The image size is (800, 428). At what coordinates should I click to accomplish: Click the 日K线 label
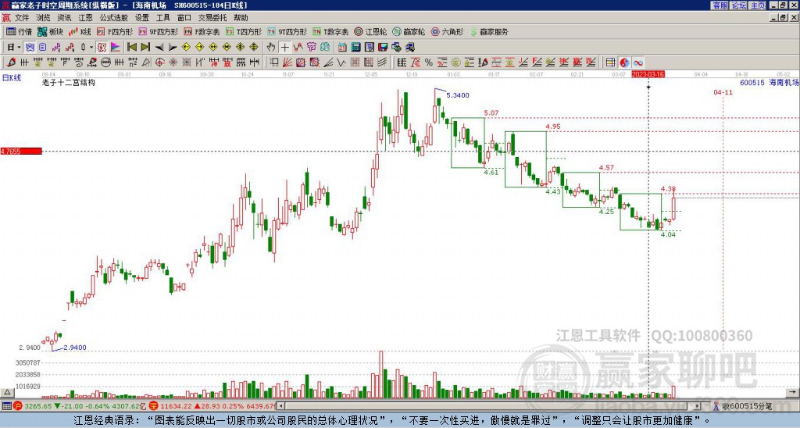12,78
